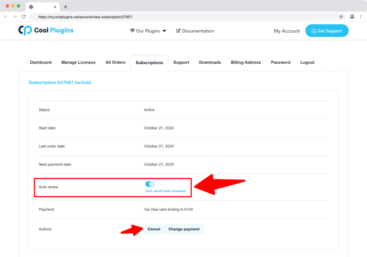367x257 pixels.
Task: Switch to the Manage Licenses tab
Action: click(78, 62)
